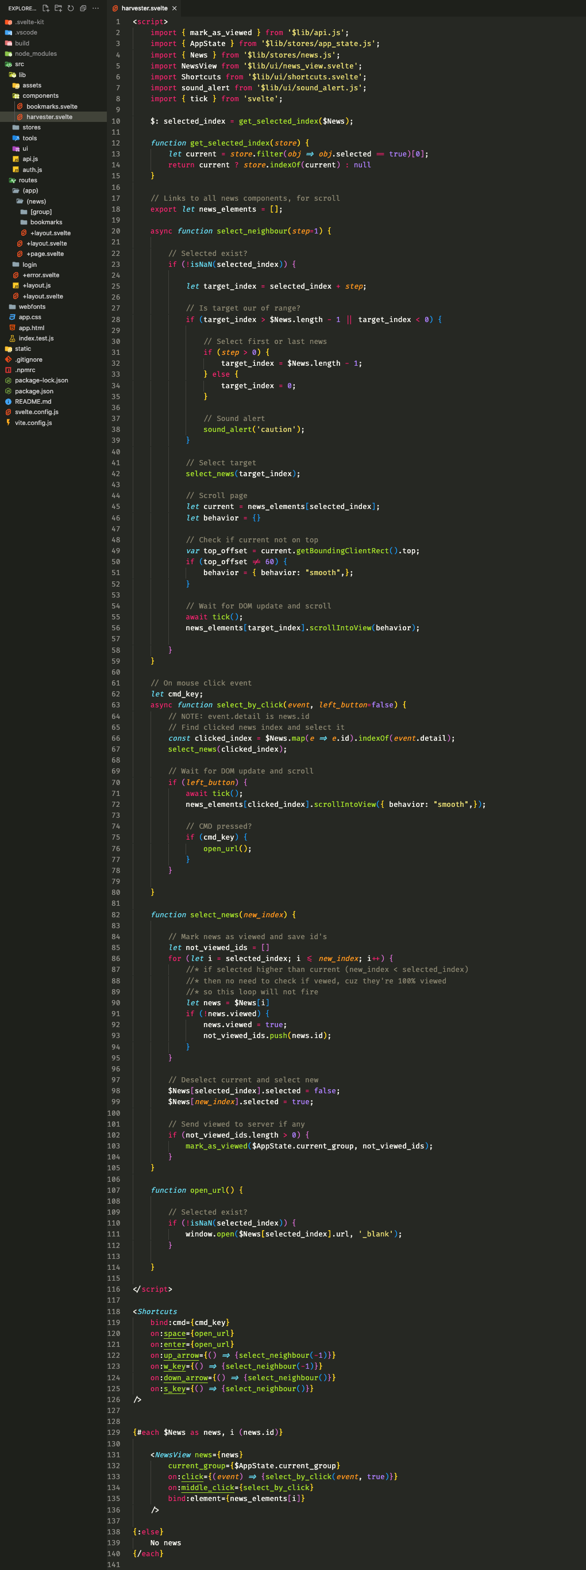The height and width of the screenshot is (1570, 586).
Task: Click the Svelte icon beside svelte.config.js
Action: pos(9,412)
